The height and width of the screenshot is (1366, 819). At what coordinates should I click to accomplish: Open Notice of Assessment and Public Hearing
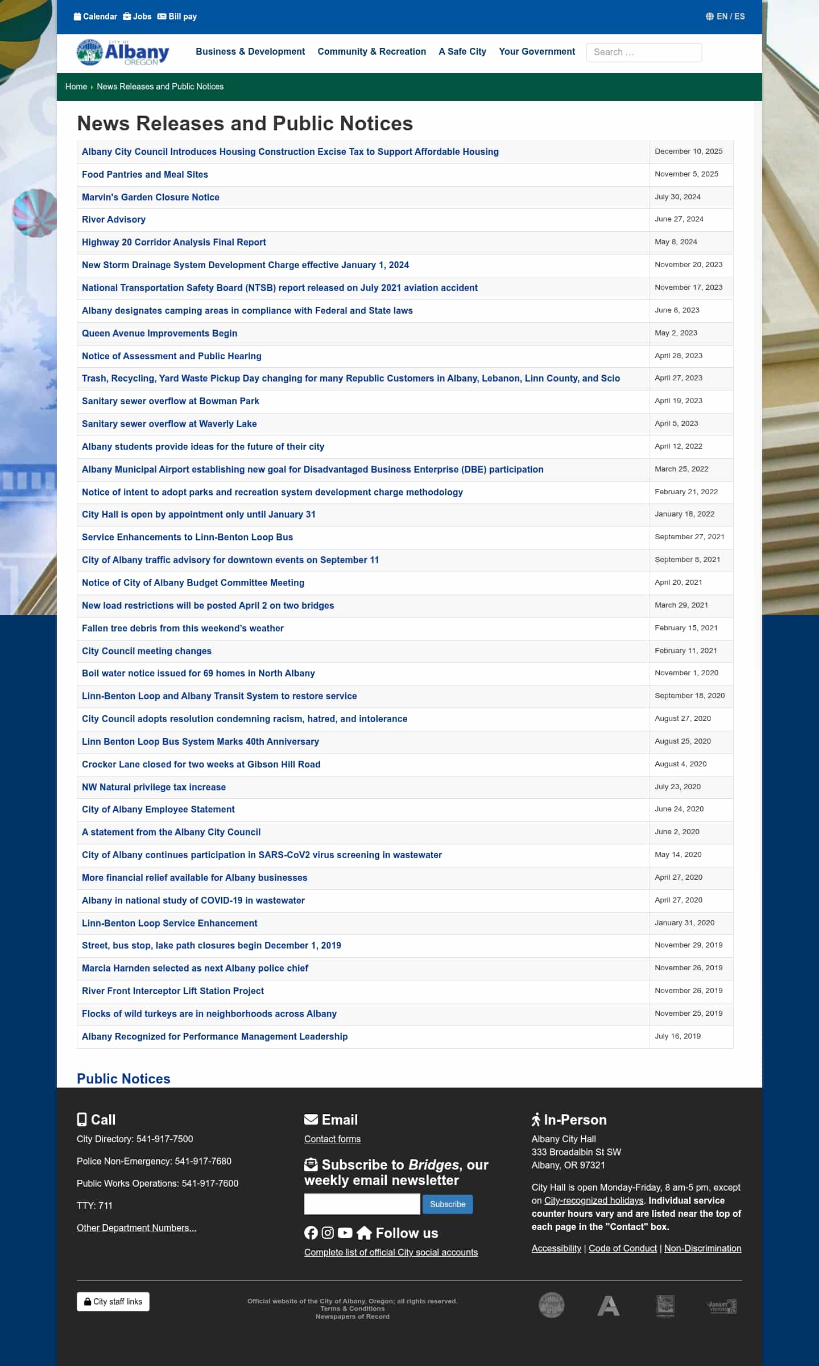(172, 356)
